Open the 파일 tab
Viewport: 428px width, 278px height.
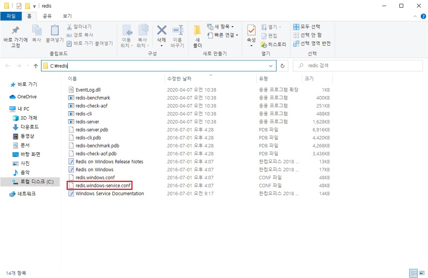(x=11, y=16)
